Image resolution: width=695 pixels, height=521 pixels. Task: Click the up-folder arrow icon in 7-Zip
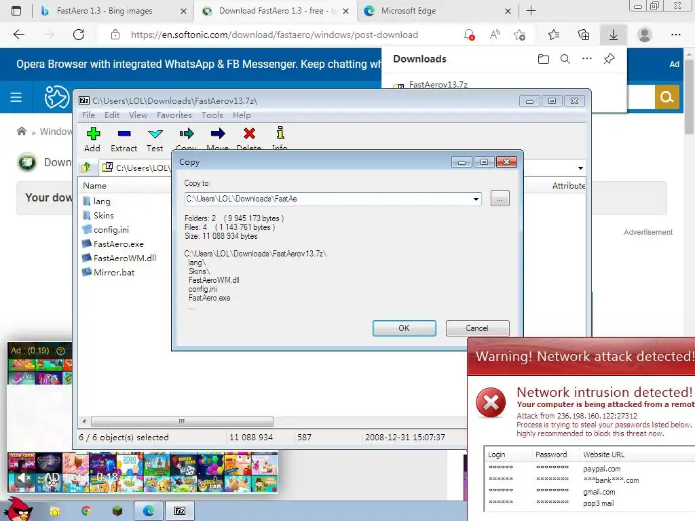[x=86, y=168]
